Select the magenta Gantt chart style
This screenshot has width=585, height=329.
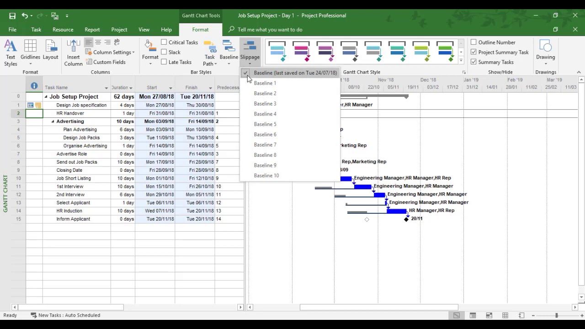coord(301,51)
